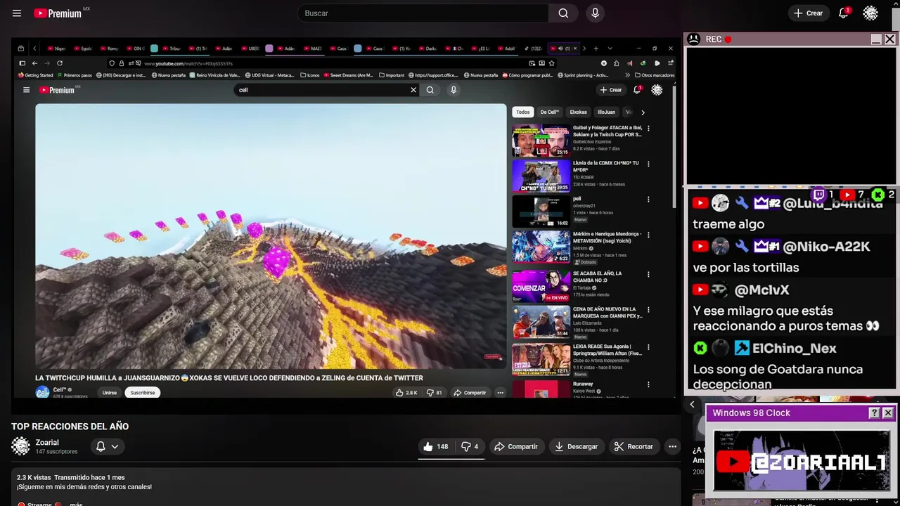Dislike the video showing 4 dislikes
The width and height of the screenshot is (900, 506).
coord(469,446)
